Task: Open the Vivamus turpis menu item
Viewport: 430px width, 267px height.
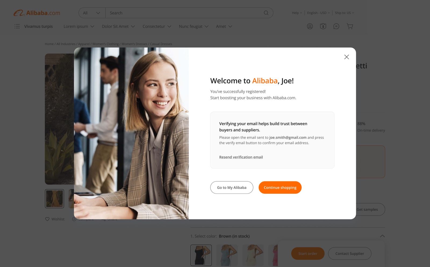Action: (38, 26)
